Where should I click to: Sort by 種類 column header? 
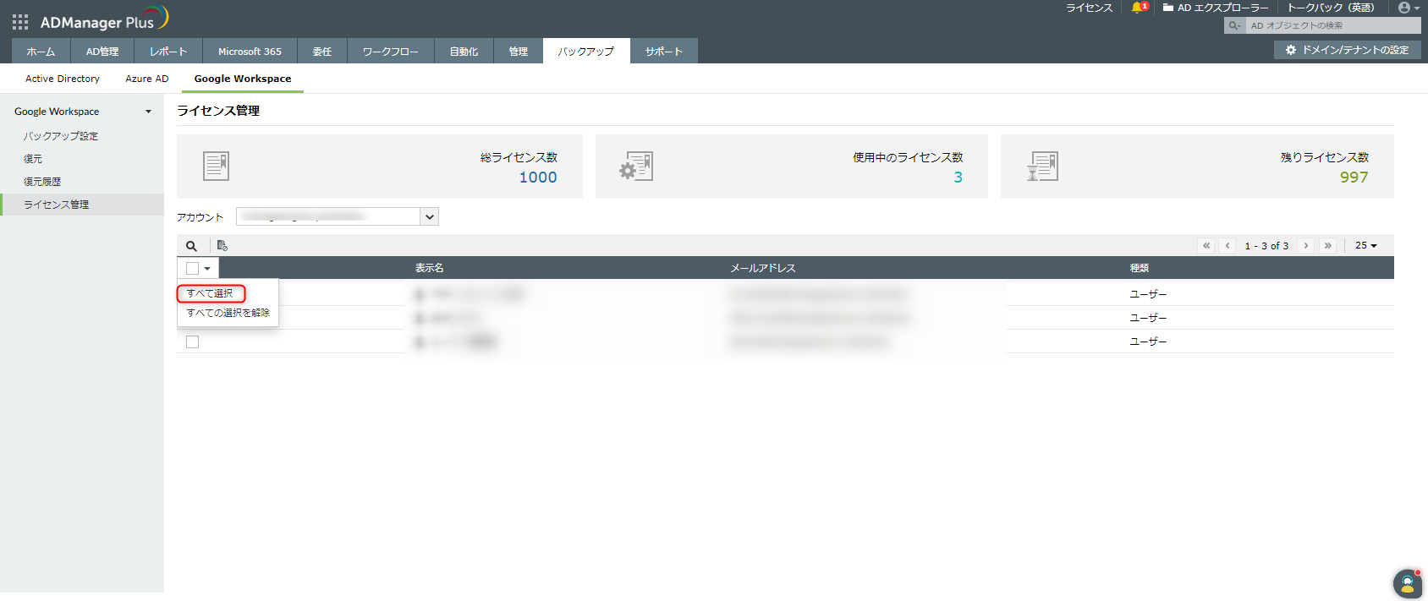coord(1140,268)
